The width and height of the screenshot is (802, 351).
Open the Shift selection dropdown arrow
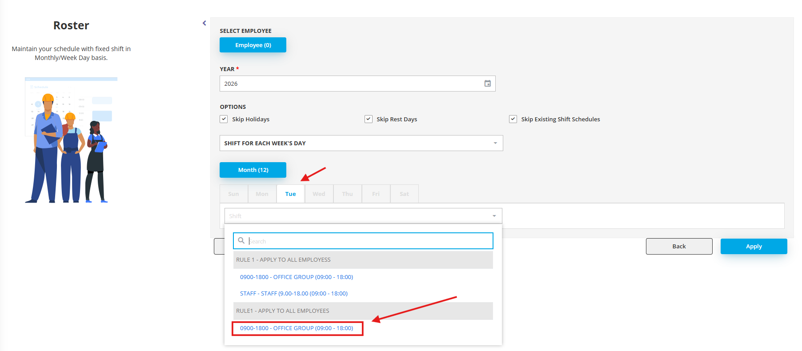(x=494, y=216)
